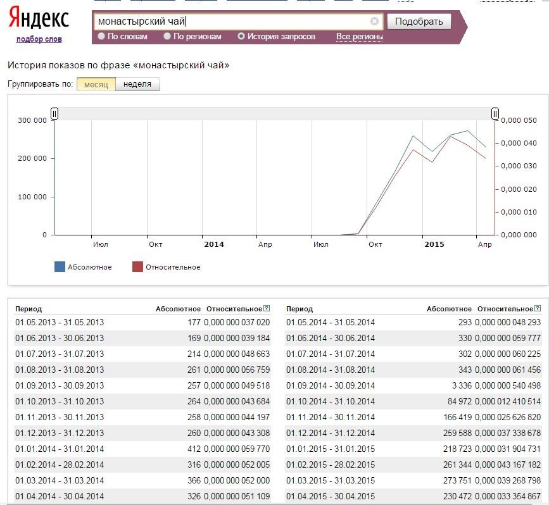
Task: Click the right table Период header
Action: click(x=300, y=309)
